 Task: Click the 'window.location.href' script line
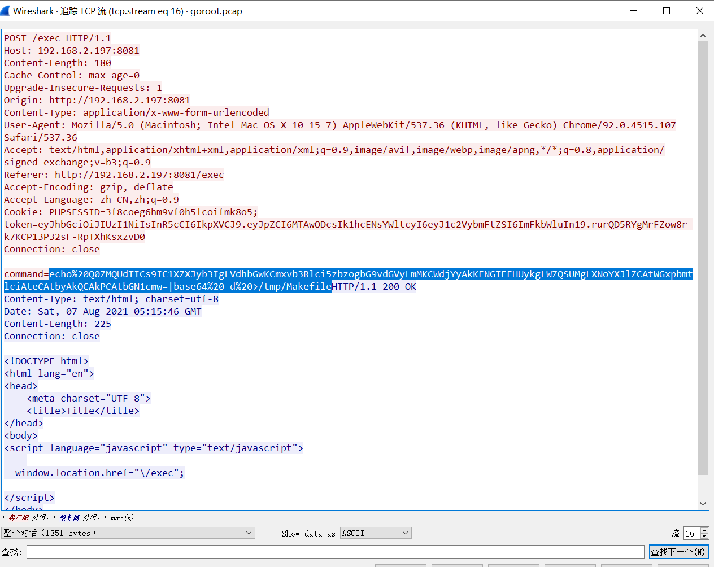(100, 473)
